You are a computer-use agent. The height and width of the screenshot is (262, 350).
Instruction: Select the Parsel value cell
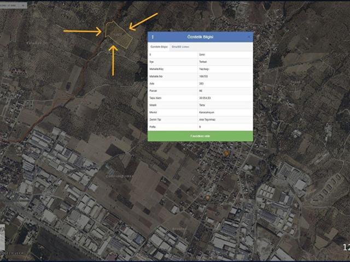click(x=225, y=91)
